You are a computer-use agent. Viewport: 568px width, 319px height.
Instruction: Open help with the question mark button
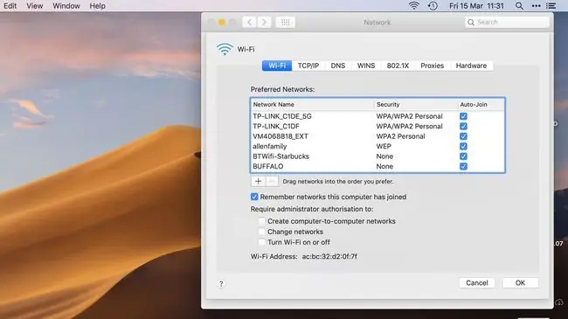221,284
